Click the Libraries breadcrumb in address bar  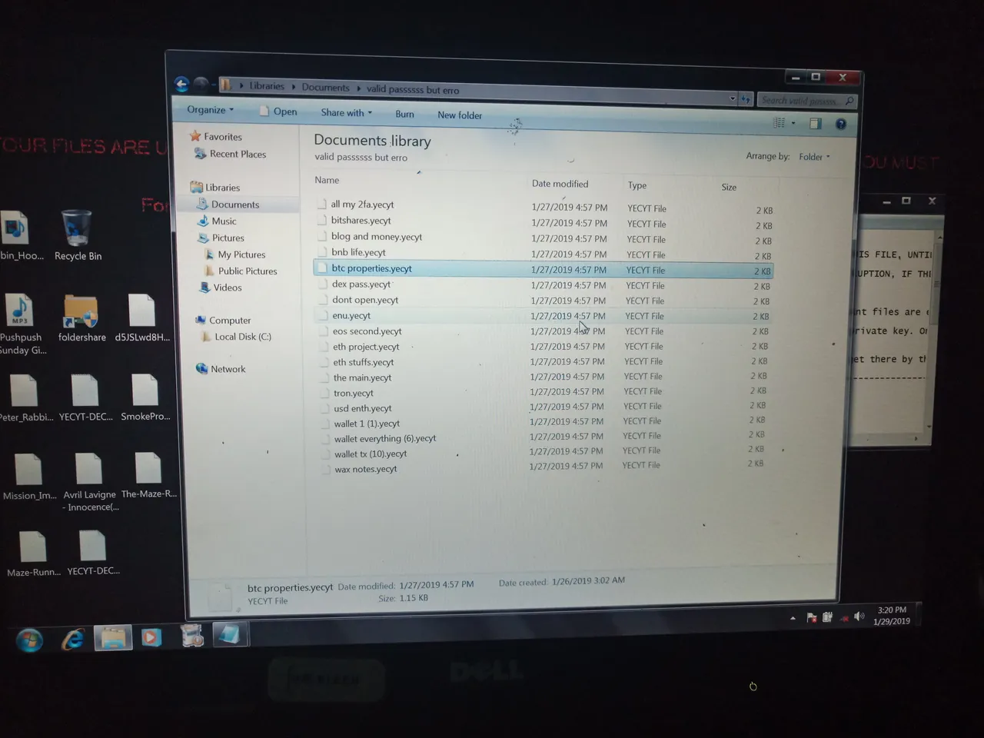tap(266, 86)
